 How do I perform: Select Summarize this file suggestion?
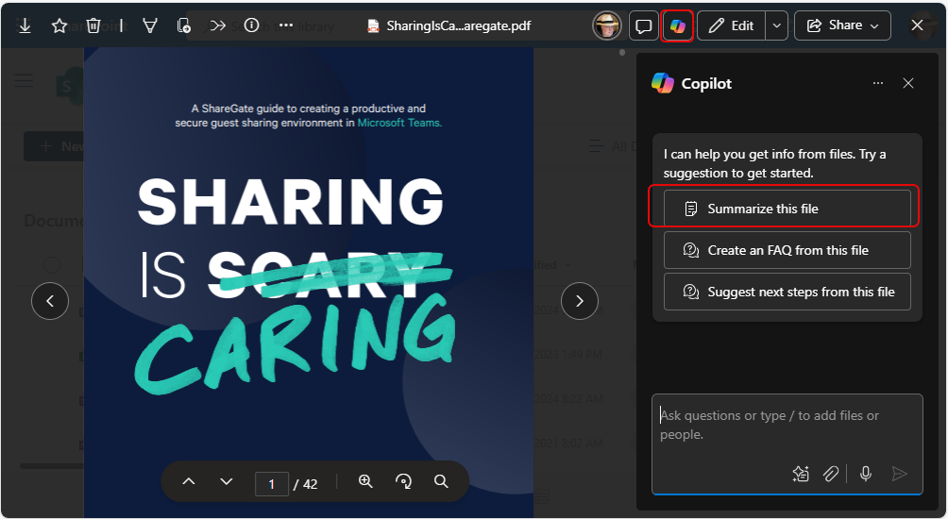[x=787, y=209]
